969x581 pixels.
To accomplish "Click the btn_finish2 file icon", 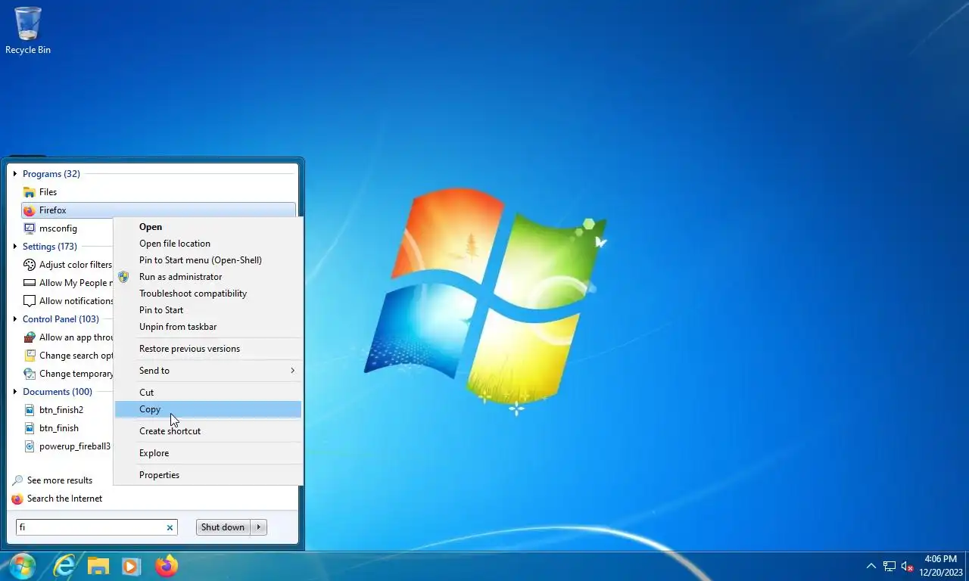I will (30, 410).
